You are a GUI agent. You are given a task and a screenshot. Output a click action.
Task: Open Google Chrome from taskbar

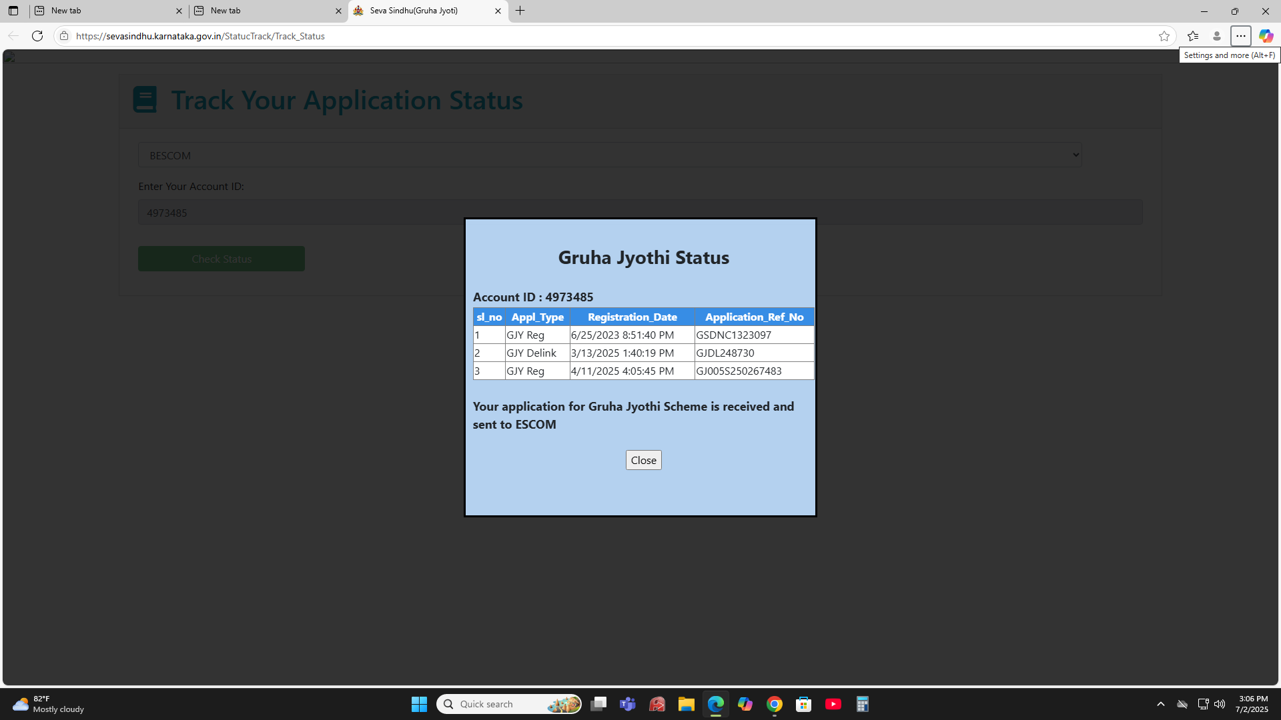point(775,704)
